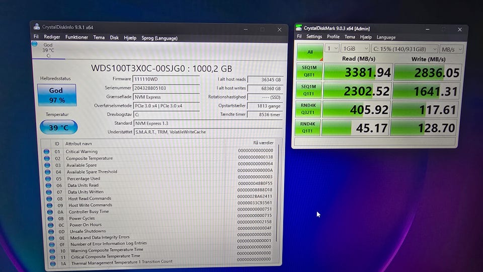The width and height of the screenshot is (483, 272).
Task: Click the drive title WDS100T3X0C-00SJG0 : 1000,2 GB
Action: pos(162,69)
